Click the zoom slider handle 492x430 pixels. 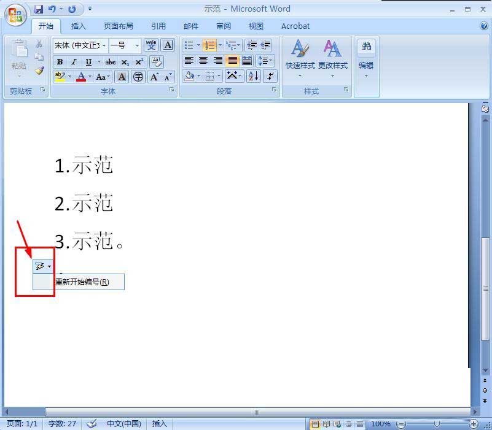click(437, 424)
